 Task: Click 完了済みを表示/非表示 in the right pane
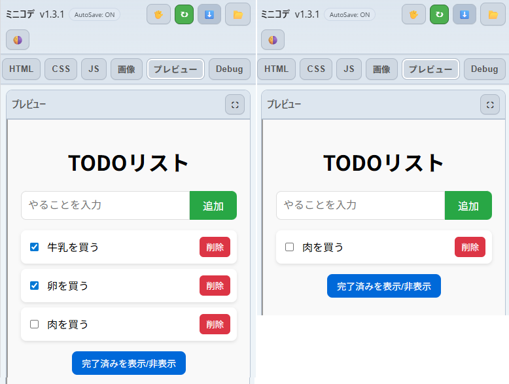point(383,286)
